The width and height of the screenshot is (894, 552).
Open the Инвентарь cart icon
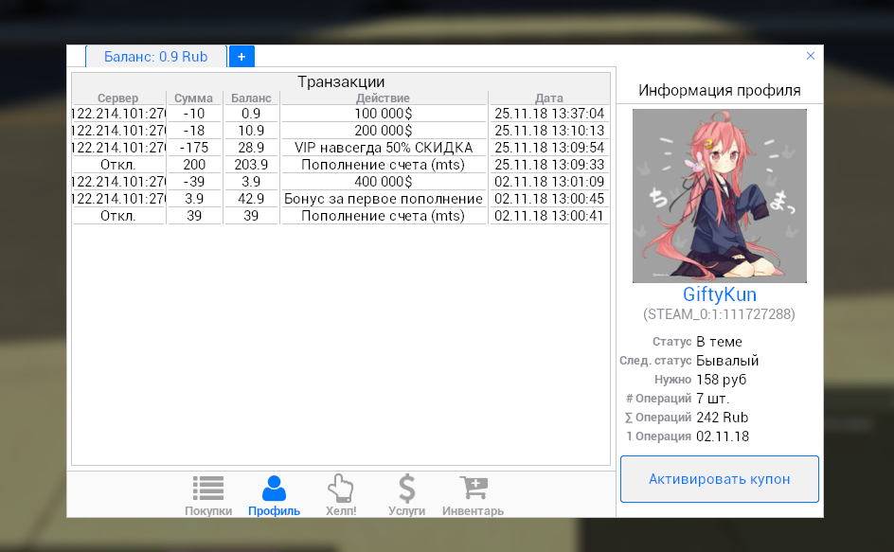click(x=473, y=489)
